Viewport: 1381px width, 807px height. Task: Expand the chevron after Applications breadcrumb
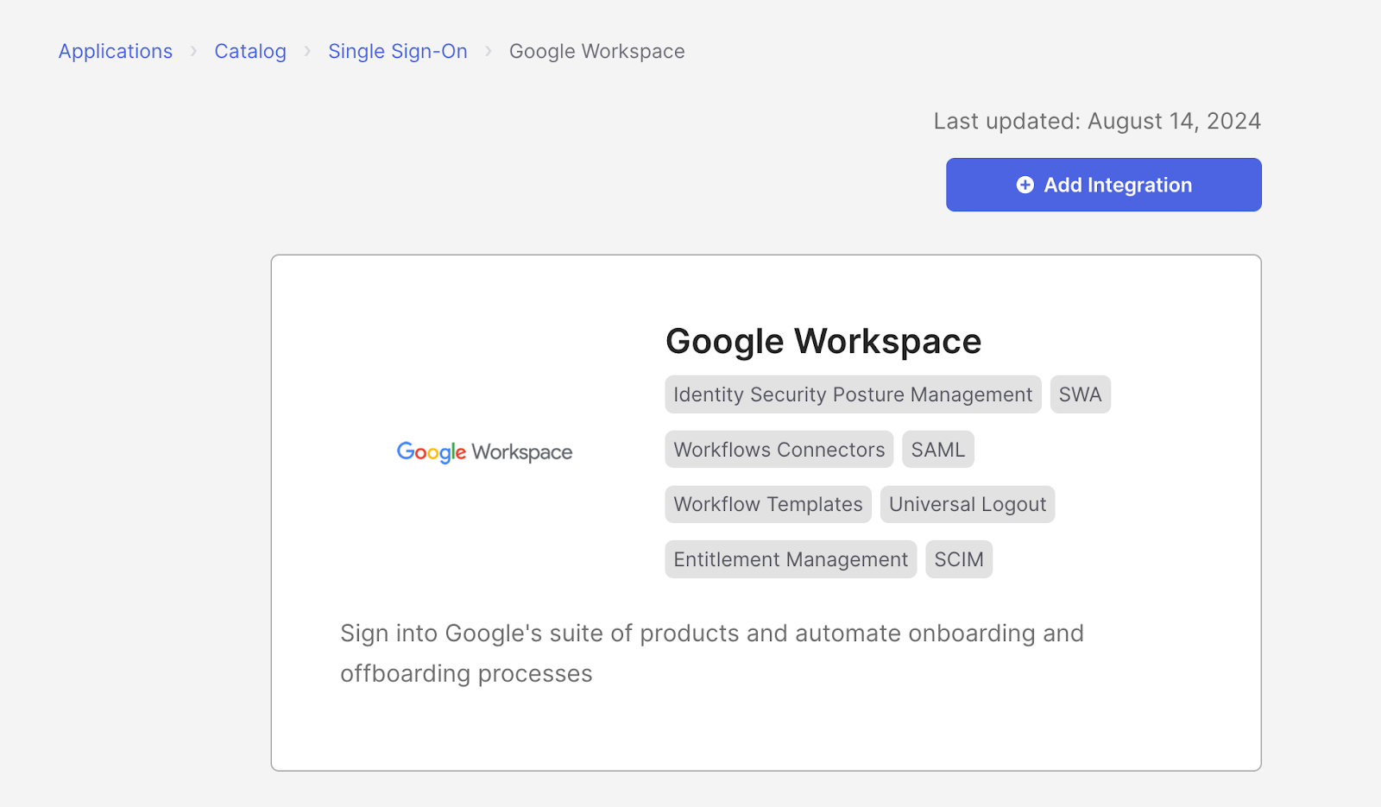[x=193, y=52]
